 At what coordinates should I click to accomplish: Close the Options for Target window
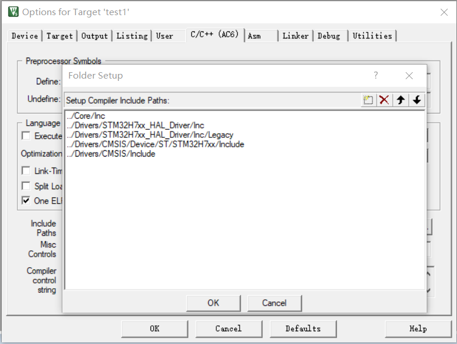[444, 12]
